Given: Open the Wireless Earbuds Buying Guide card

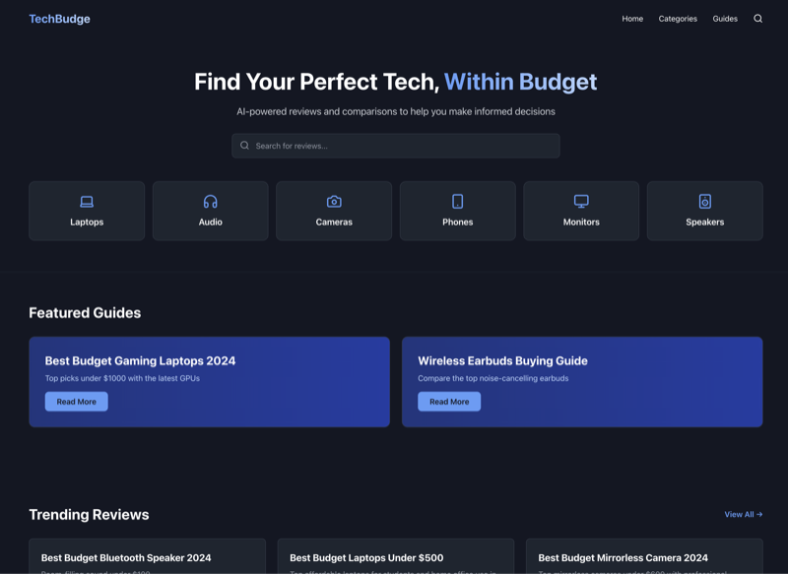Looking at the screenshot, I should click(582, 382).
